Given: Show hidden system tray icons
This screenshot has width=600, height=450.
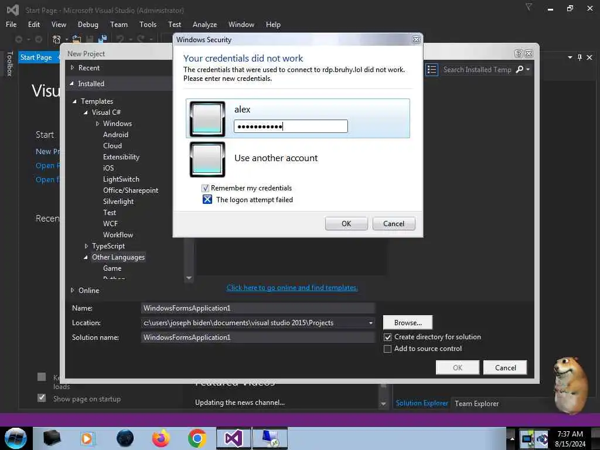Looking at the screenshot, I should coord(512,438).
